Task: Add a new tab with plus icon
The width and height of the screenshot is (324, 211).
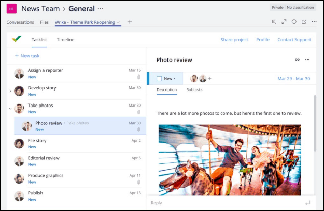Action: 130,22
